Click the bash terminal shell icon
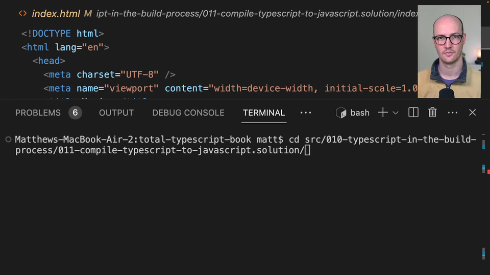 click(x=341, y=113)
